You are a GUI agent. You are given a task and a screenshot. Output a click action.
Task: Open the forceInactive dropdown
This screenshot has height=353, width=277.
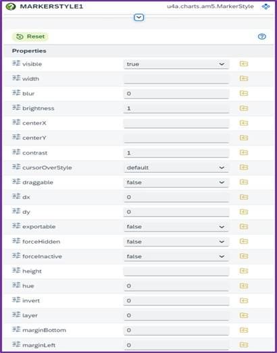pos(176,256)
